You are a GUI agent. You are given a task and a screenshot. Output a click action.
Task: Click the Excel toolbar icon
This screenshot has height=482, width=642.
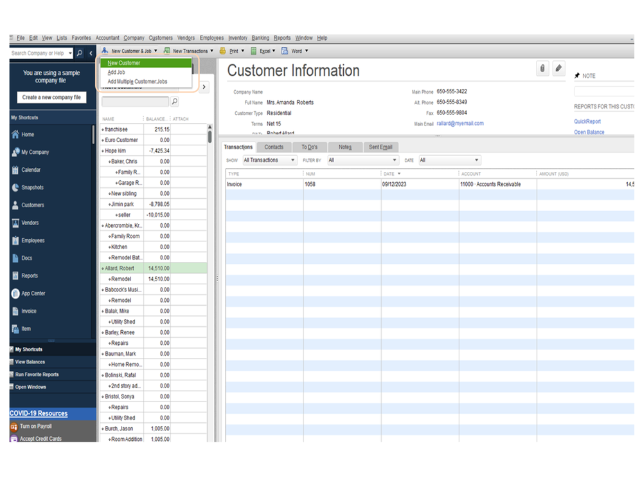point(253,51)
